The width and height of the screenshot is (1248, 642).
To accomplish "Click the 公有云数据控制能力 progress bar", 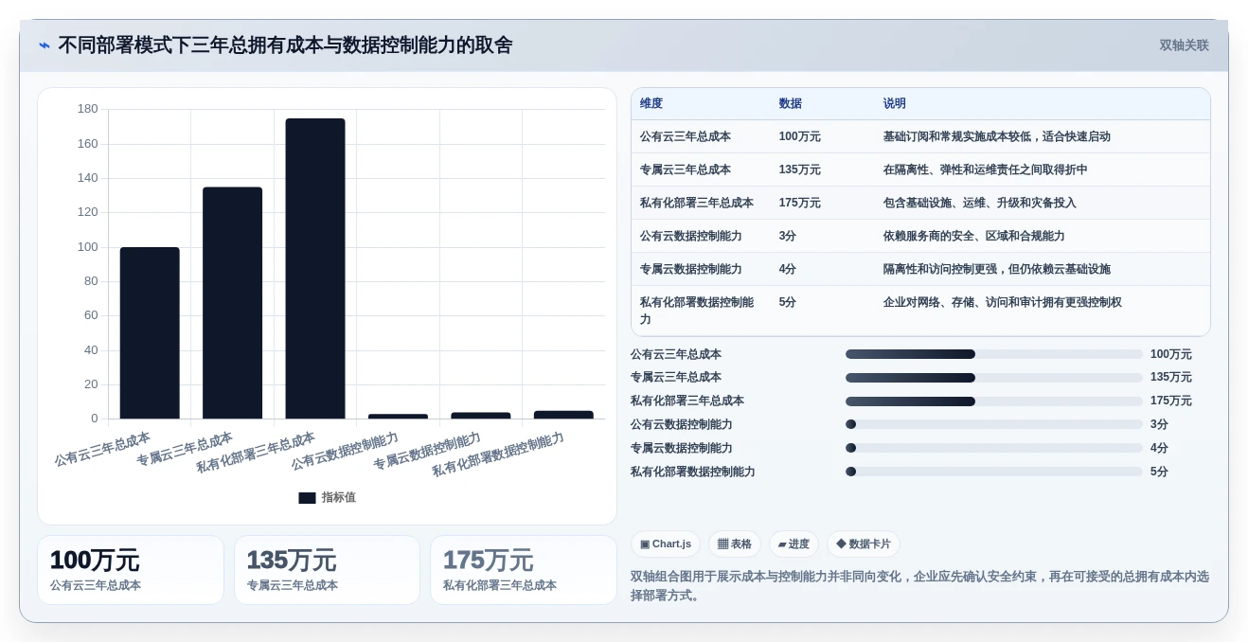I will coord(994,424).
